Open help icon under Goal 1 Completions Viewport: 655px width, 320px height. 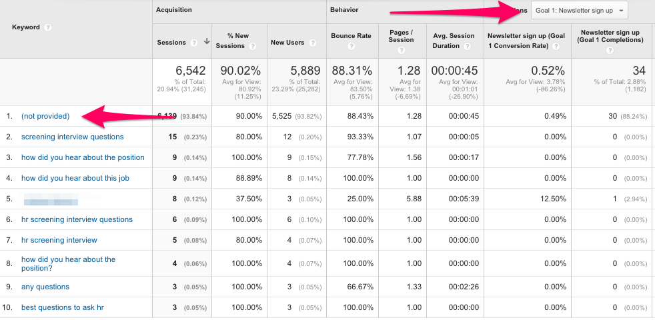coord(610,50)
